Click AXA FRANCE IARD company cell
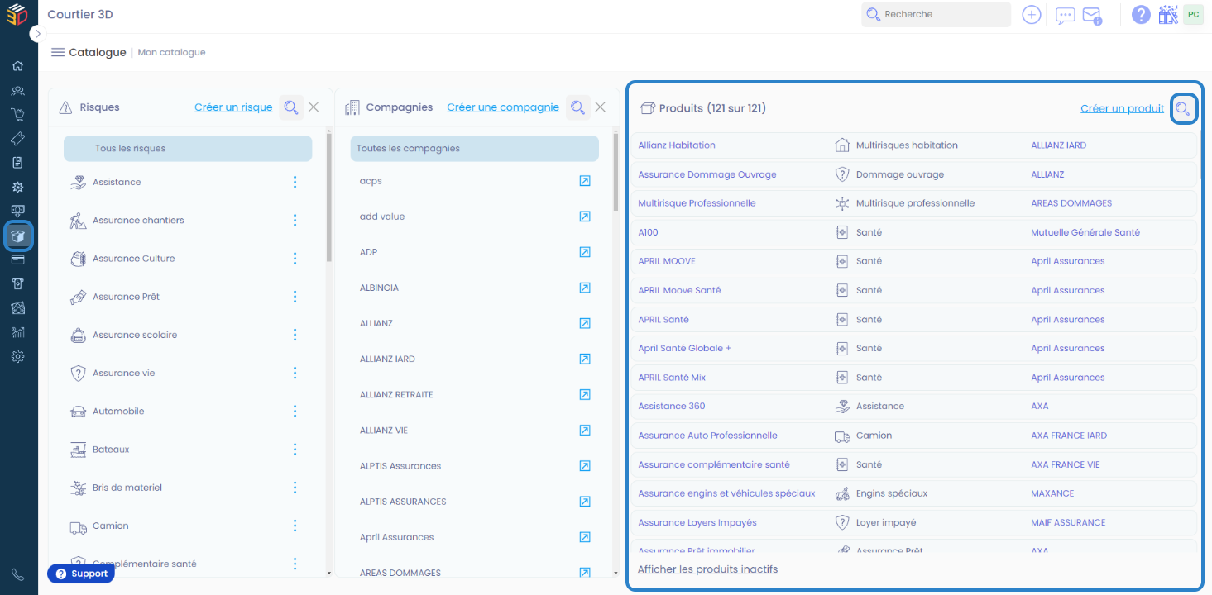Viewport: 1212px width, 595px height. click(x=1069, y=436)
